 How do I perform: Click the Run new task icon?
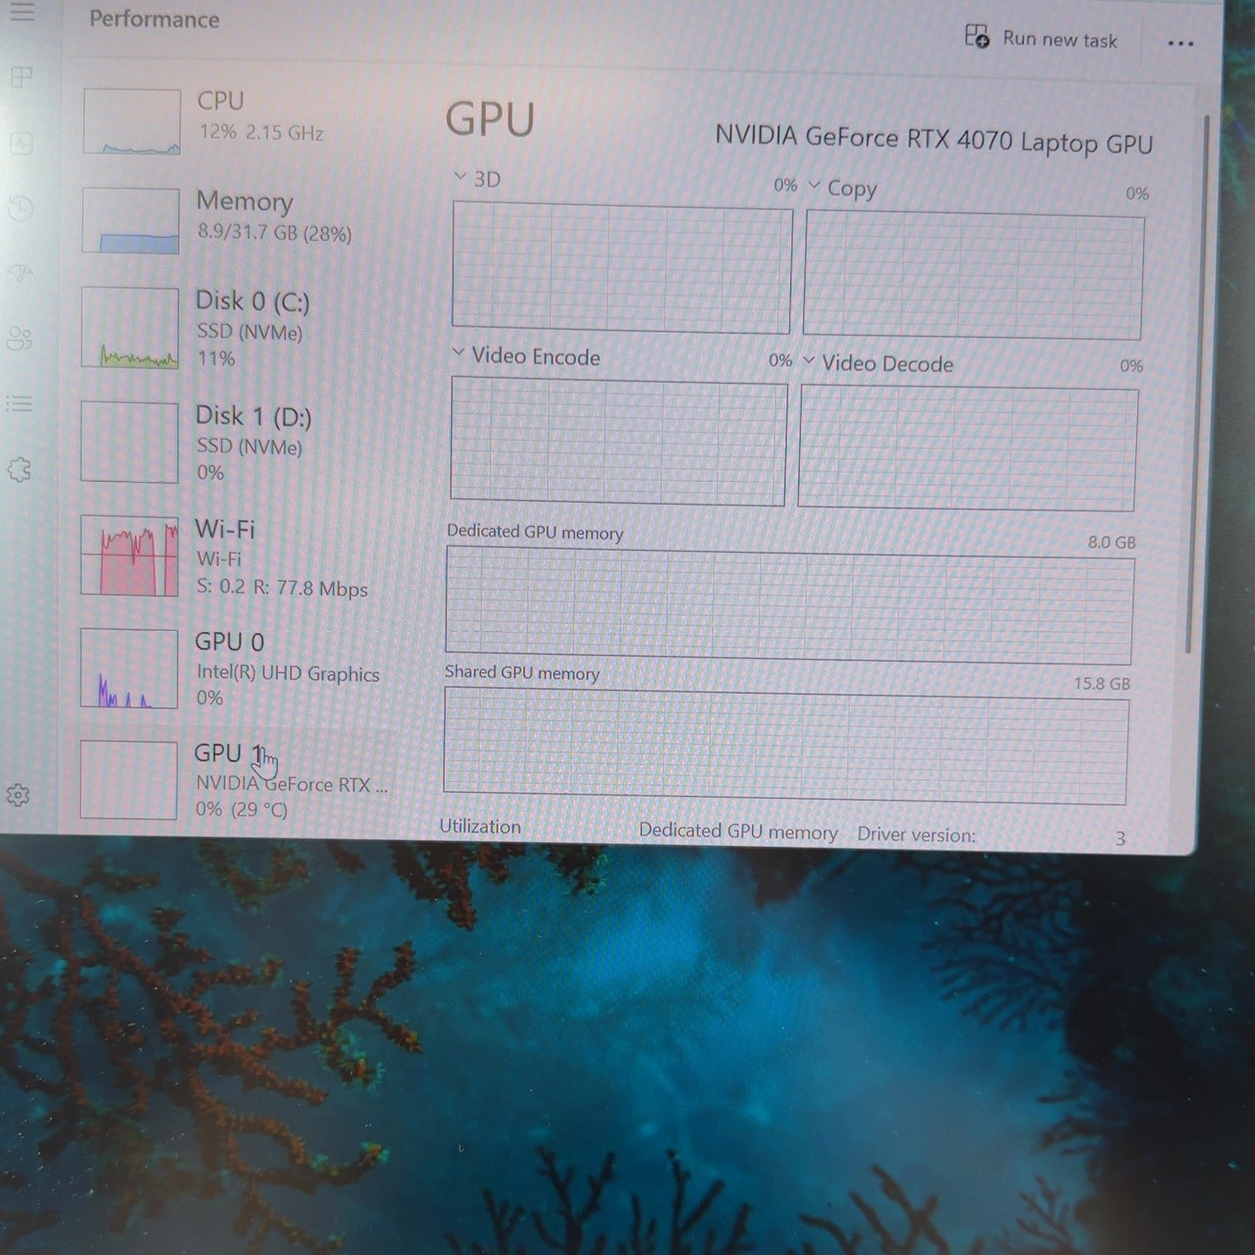[977, 36]
